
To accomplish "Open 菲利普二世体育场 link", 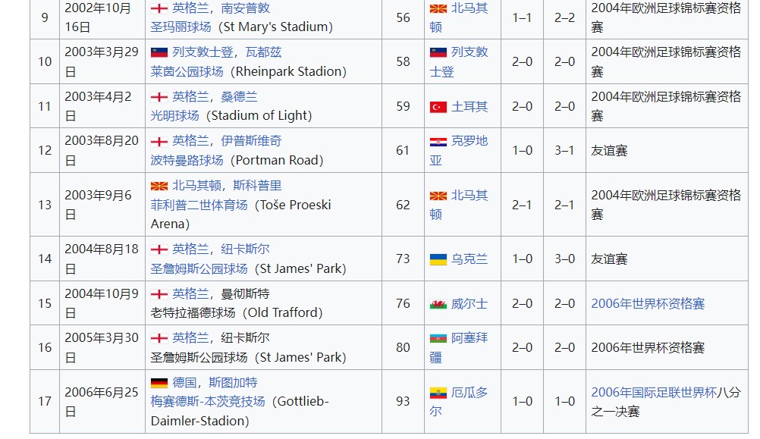I will [199, 205].
